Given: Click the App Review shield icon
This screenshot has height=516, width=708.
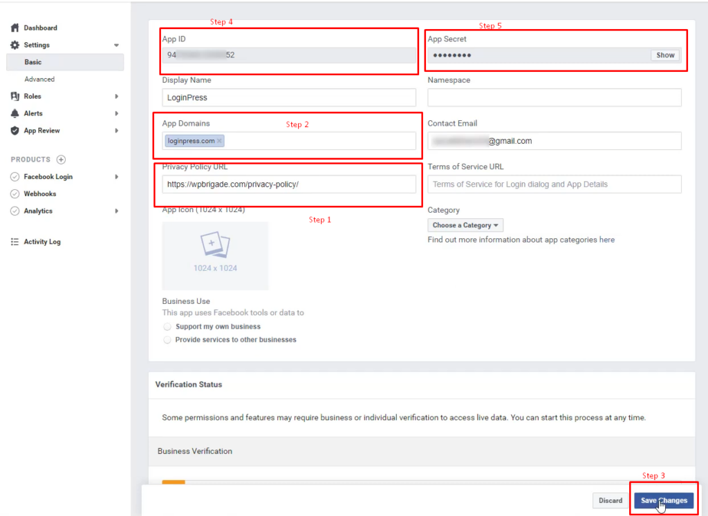Looking at the screenshot, I should [15, 131].
